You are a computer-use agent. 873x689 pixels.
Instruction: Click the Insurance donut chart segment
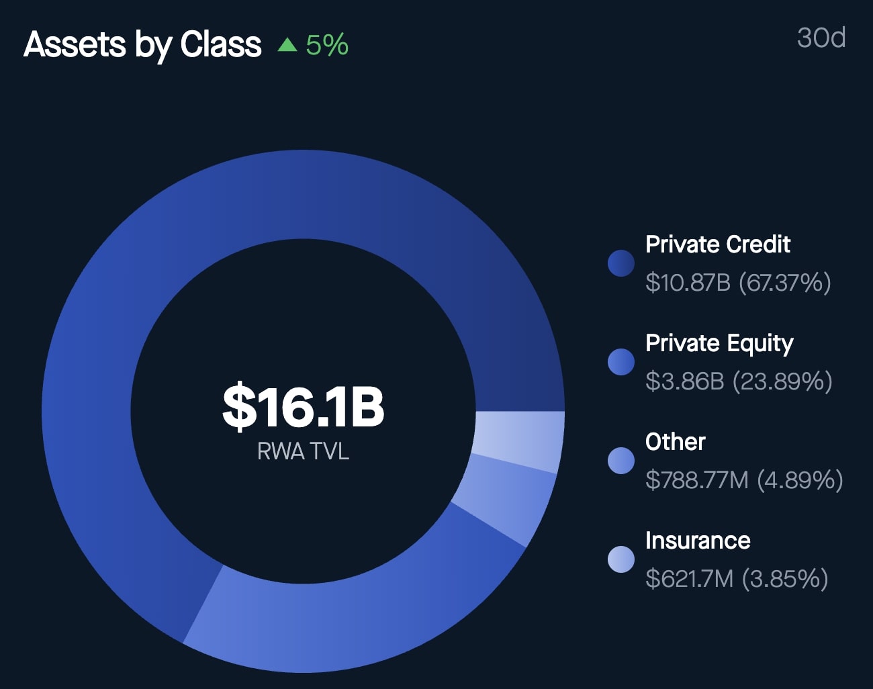pos(518,440)
